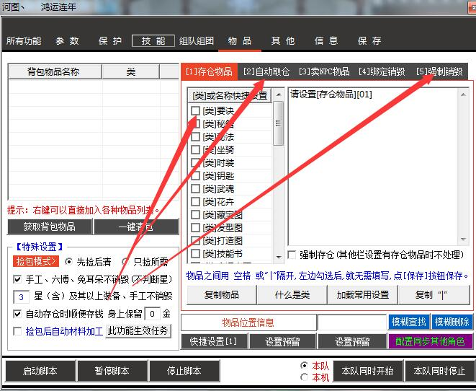Go to the 保护 menu section
Image resolution: width=476 pixels, height=391 pixels.
pos(110,41)
